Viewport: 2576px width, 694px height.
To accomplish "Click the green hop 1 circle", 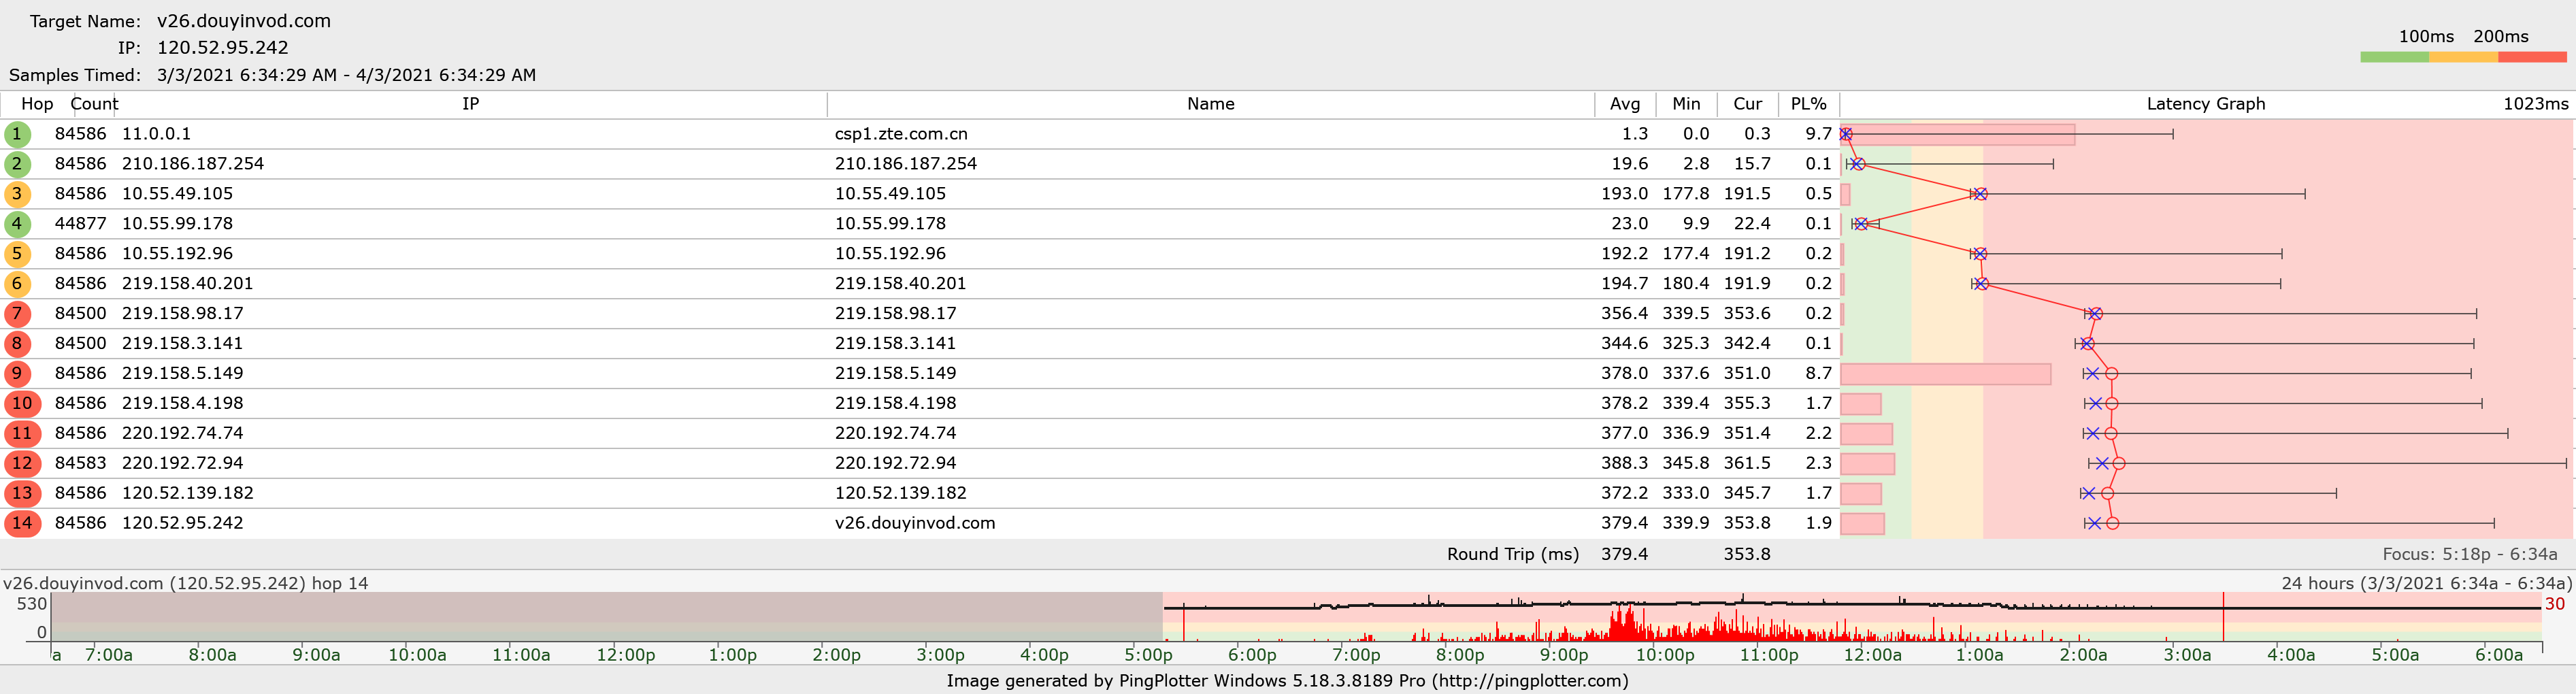I will pyautogui.click(x=17, y=134).
